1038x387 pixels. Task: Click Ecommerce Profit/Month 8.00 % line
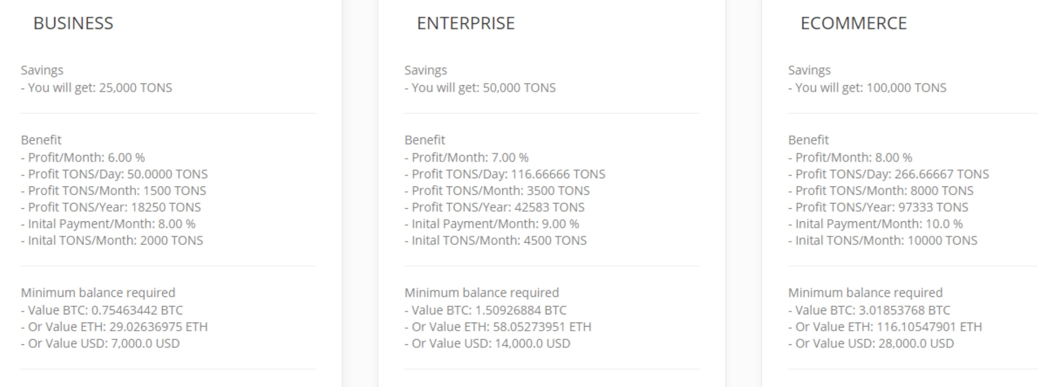pyautogui.click(x=850, y=157)
